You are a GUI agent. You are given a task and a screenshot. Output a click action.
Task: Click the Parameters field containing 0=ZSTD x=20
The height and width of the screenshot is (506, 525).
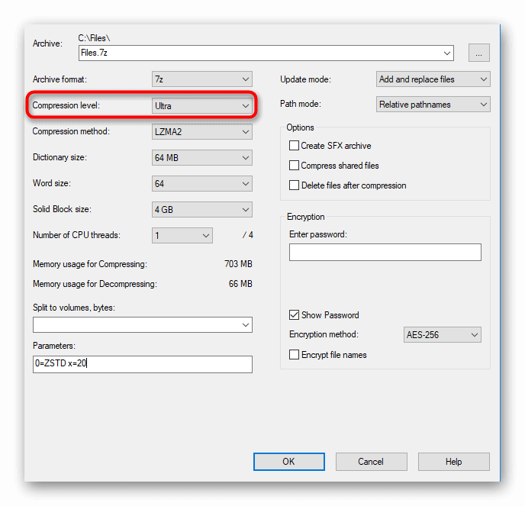143,364
